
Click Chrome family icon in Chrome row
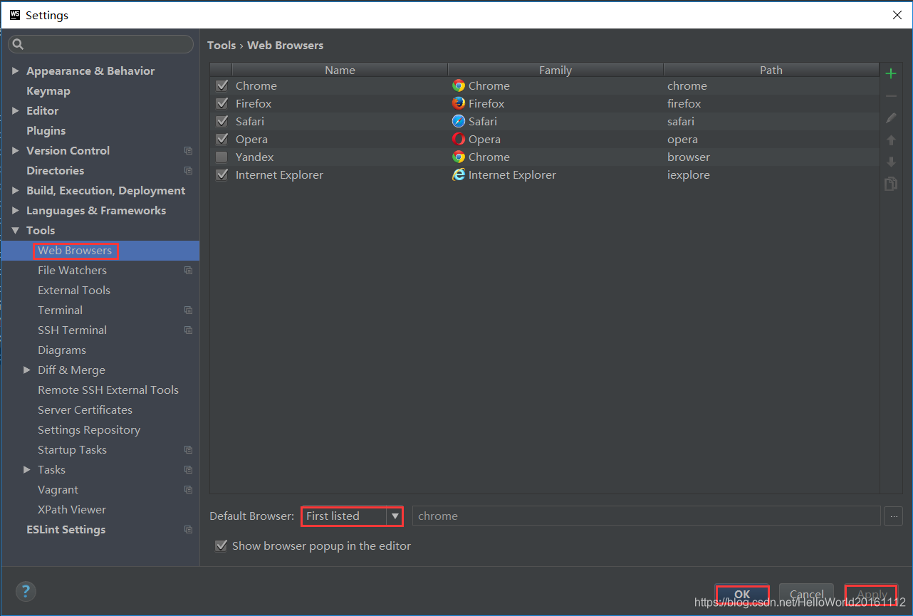[459, 85]
